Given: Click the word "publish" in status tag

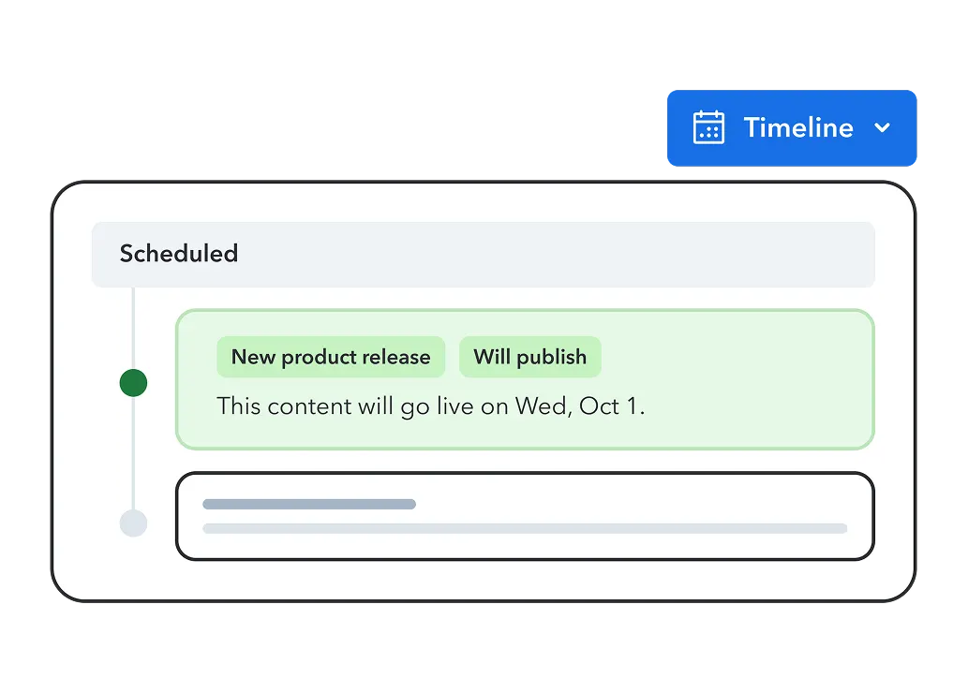Looking at the screenshot, I should (551, 357).
